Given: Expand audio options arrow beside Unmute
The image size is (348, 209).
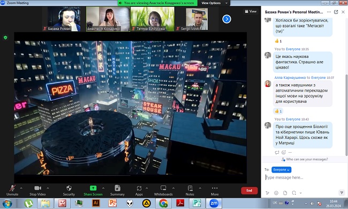Looking at the screenshot, I should [21, 188].
